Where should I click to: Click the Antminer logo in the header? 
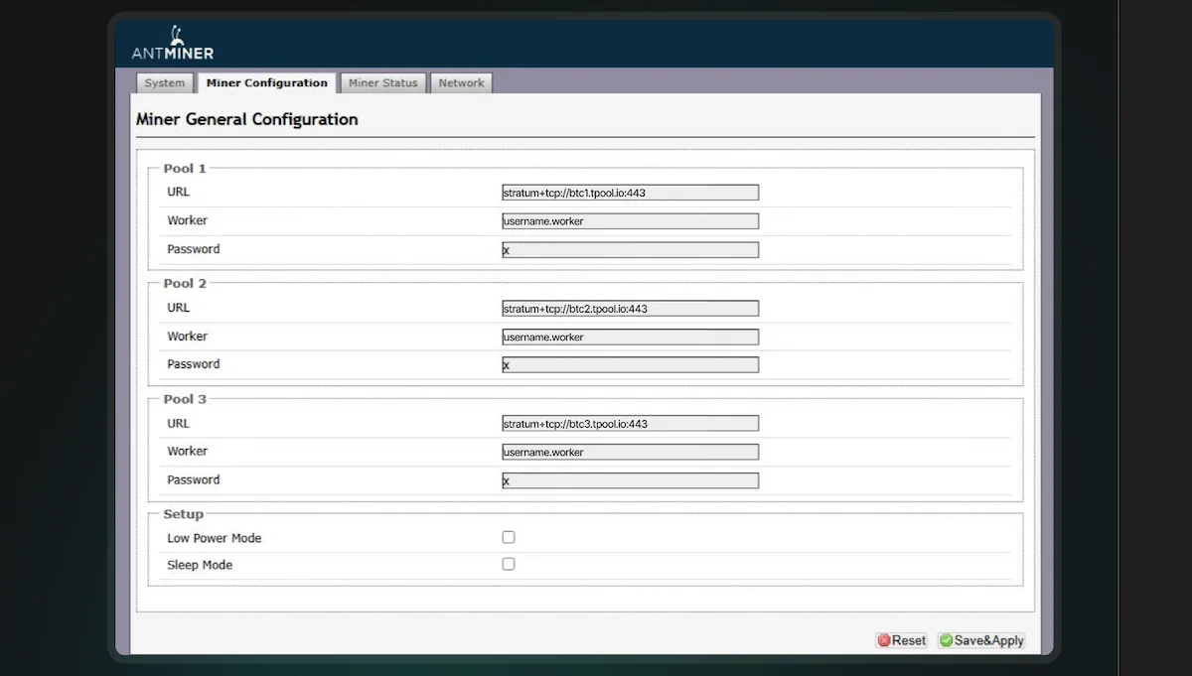(173, 44)
